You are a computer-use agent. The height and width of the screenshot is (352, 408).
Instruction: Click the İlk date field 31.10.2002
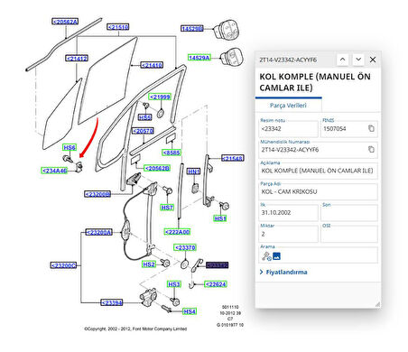(288, 213)
